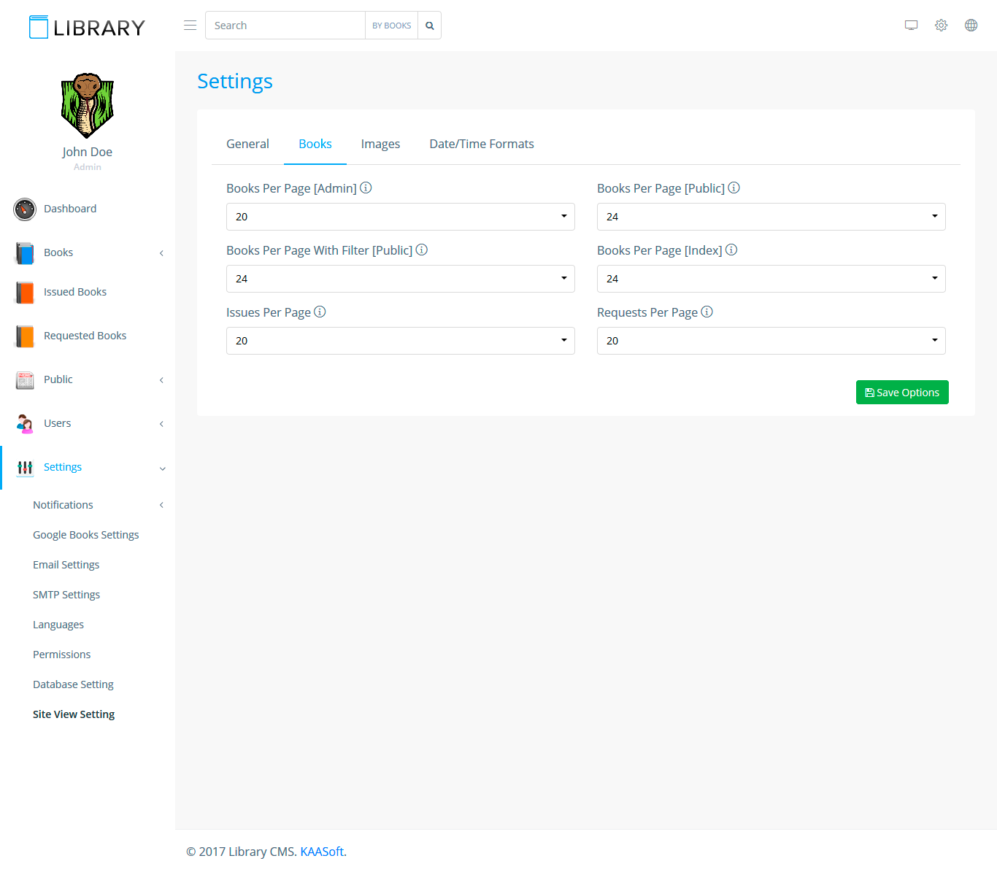Click the search magnifier icon

430,26
